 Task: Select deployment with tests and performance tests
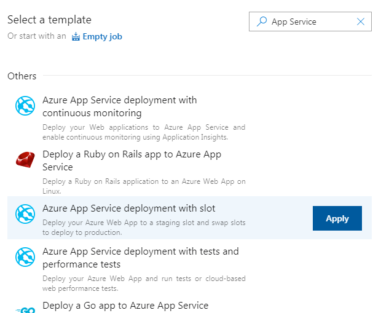140,258
